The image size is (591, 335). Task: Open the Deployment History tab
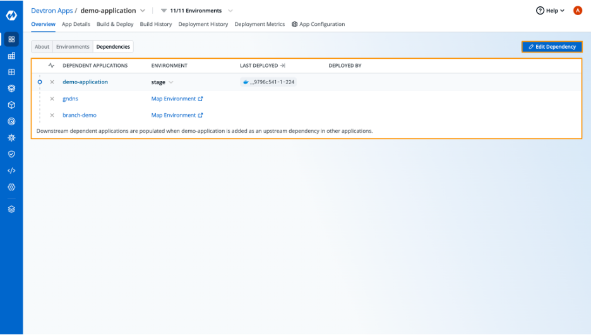[203, 24]
